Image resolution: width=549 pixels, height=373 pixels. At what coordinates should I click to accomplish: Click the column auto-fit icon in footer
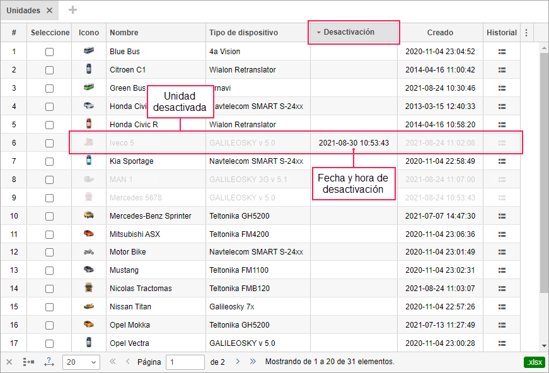28,362
